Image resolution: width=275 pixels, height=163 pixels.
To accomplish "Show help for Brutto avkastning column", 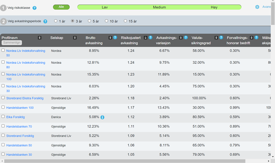I will point(115,38).
